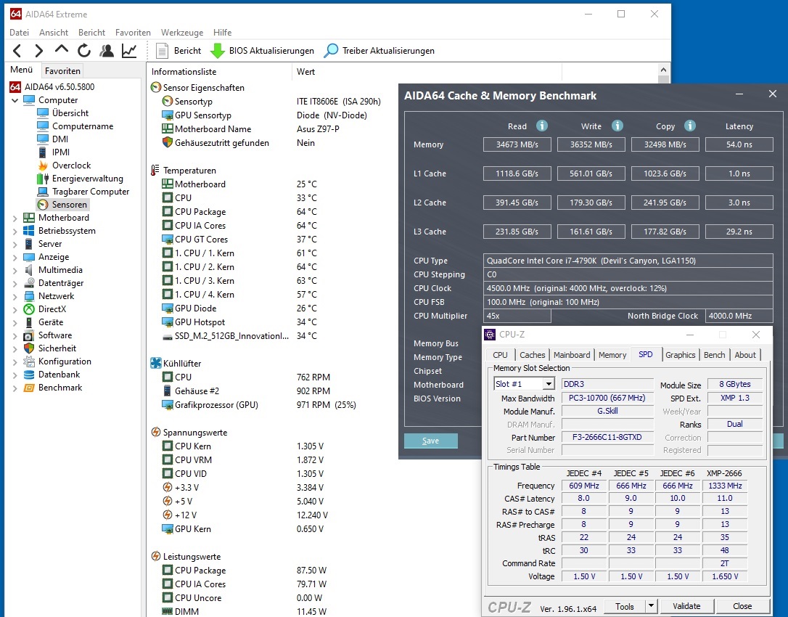Expand the Datenträger tree node

15,284
